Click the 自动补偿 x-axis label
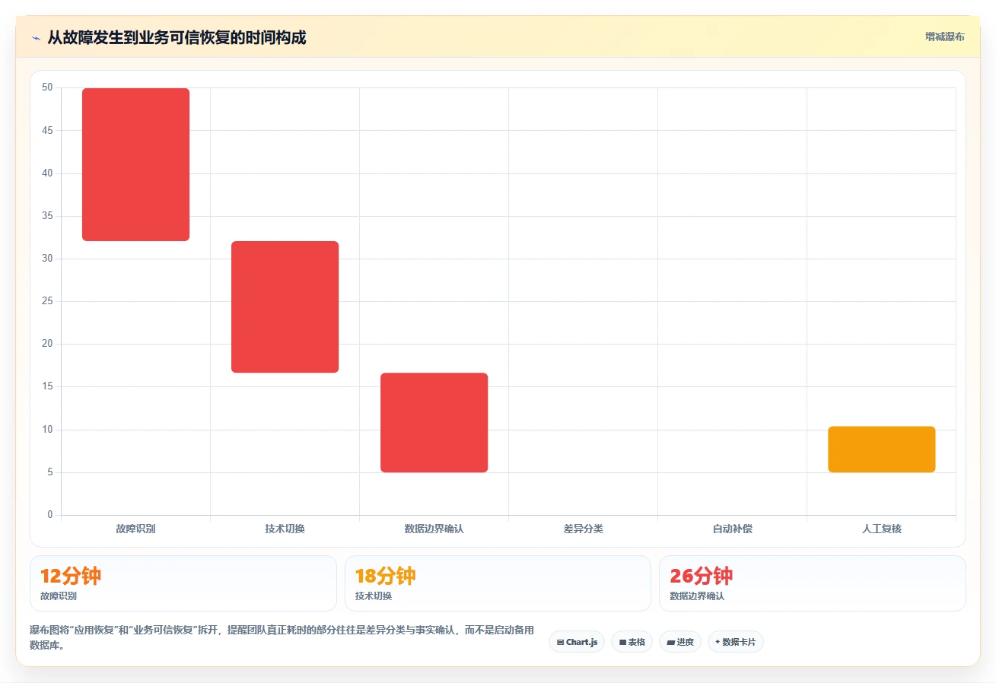The height and width of the screenshot is (683, 996). (732, 529)
